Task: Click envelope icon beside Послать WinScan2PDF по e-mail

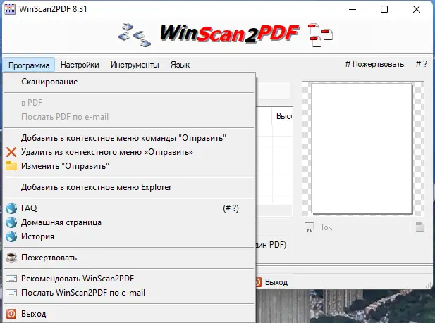Action: pos(11,293)
